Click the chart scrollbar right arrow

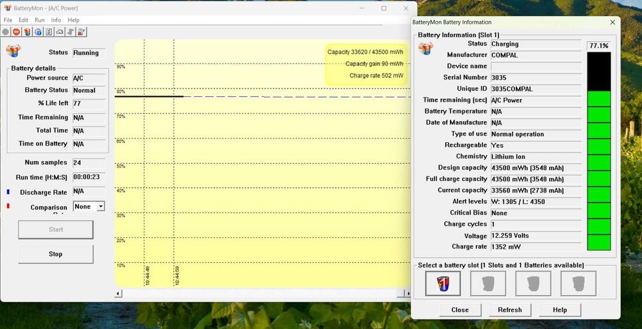pyautogui.click(x=408, y=293)
